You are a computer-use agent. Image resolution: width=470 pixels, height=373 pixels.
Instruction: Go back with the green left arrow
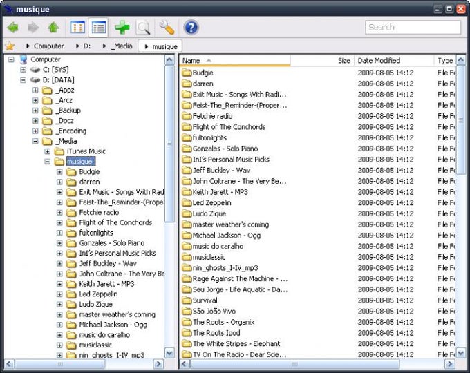(x=13, y=28)
